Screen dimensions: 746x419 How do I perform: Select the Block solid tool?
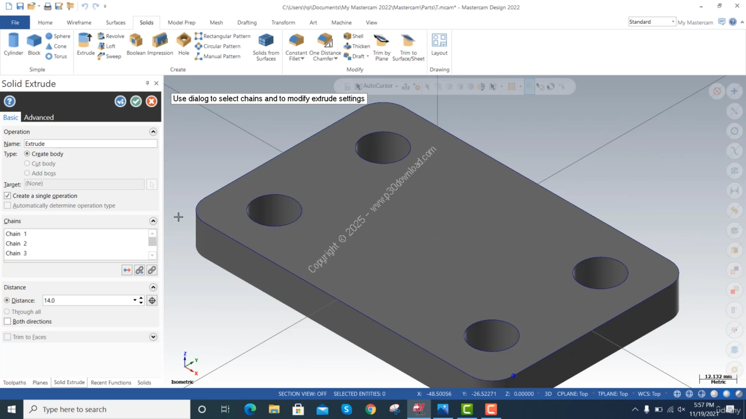pyautogui.click(x=34, y=45)
